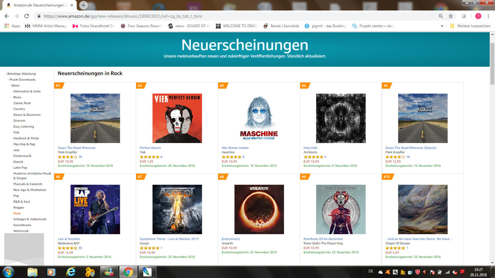Open the Chrome three-dot menu
The width and height of the screenshot is (495, 278).
tap(488, 16)
